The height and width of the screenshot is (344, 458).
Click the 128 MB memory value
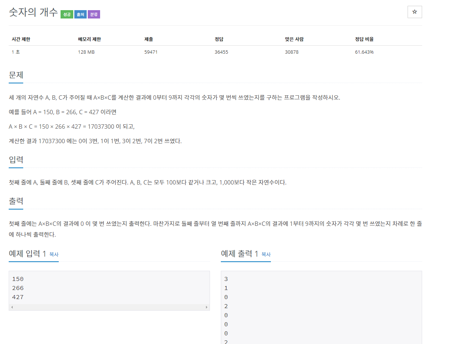[86, 52]
